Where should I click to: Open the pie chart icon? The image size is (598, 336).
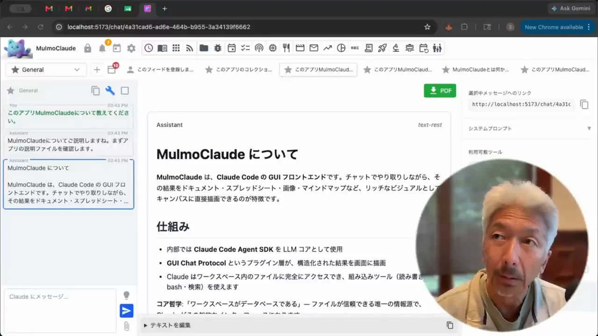[x=341, y=48]
